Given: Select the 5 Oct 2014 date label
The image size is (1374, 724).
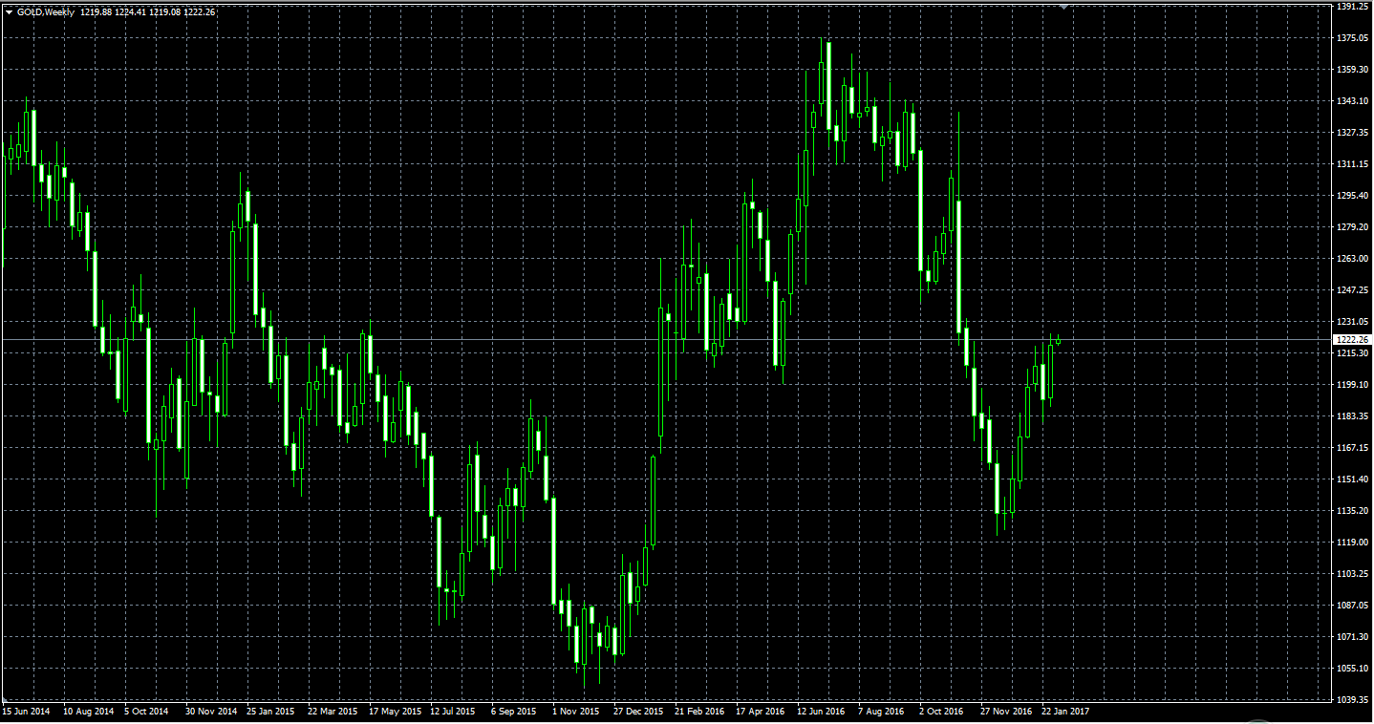Looking at the screenshot, I should click(145, 712).
